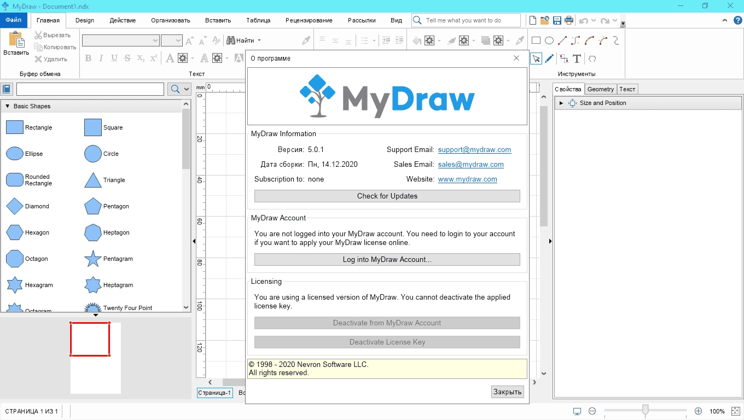Open the sales@mydraw.com link
Viewport: 744px width, 420px height.
click(471, 164)
